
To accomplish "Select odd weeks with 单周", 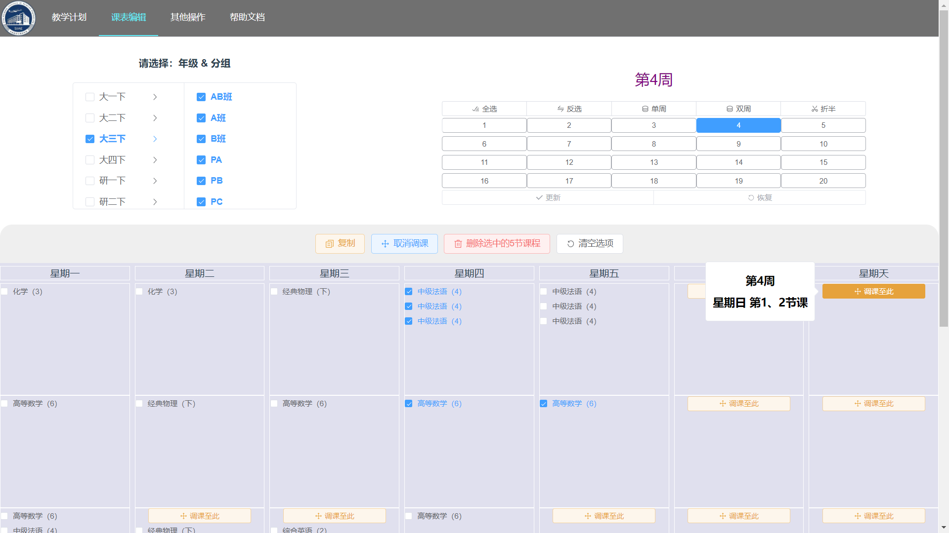I will coord(654,109).
